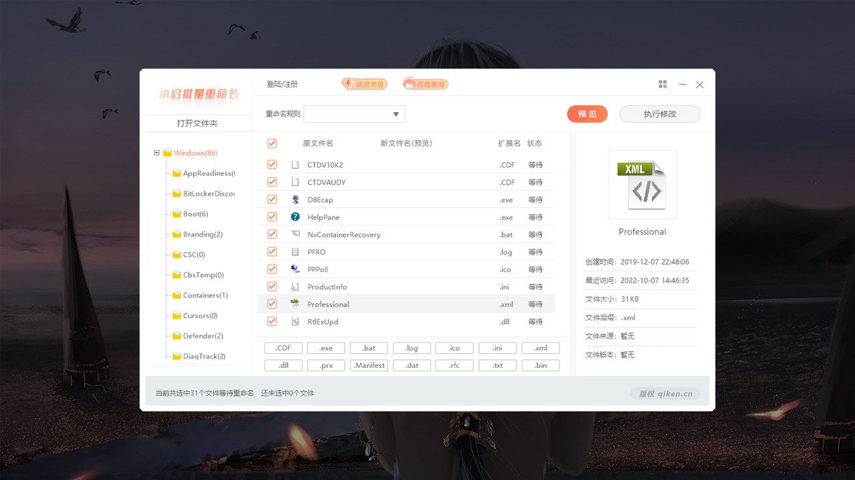Click the large XML file preview icon
This screenshot has height=480, width=855.
tap(642, 185)
